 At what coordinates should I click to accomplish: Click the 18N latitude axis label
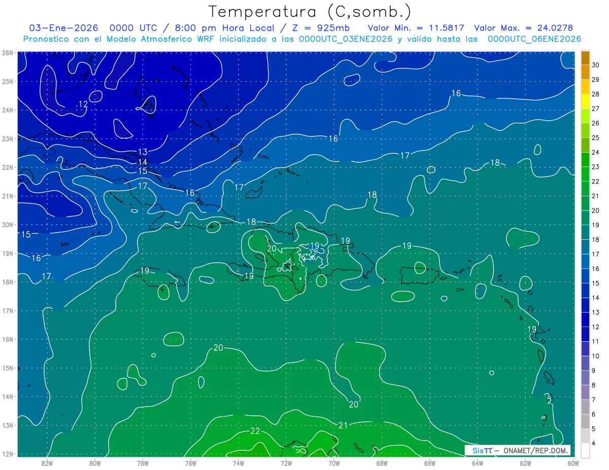point(8,282)
